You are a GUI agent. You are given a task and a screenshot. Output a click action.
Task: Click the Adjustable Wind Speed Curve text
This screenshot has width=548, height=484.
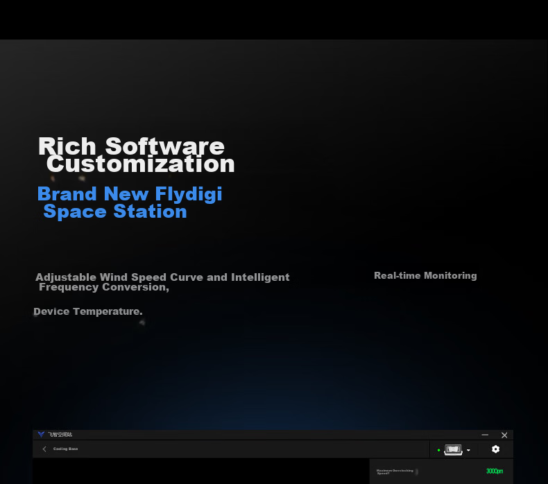coord(162,282)
